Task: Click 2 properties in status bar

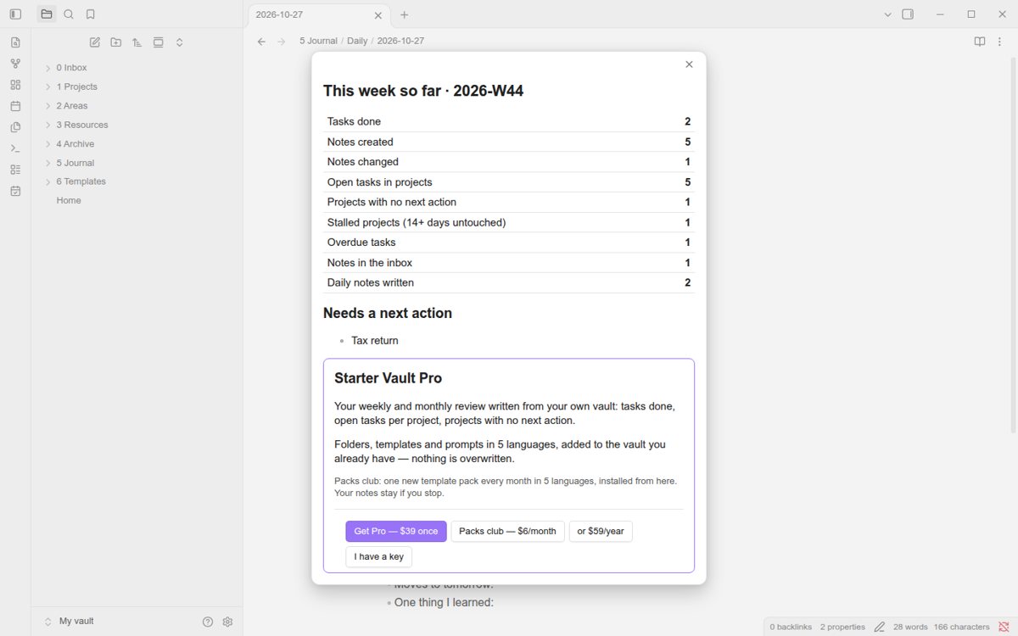Action: point(842,627)
